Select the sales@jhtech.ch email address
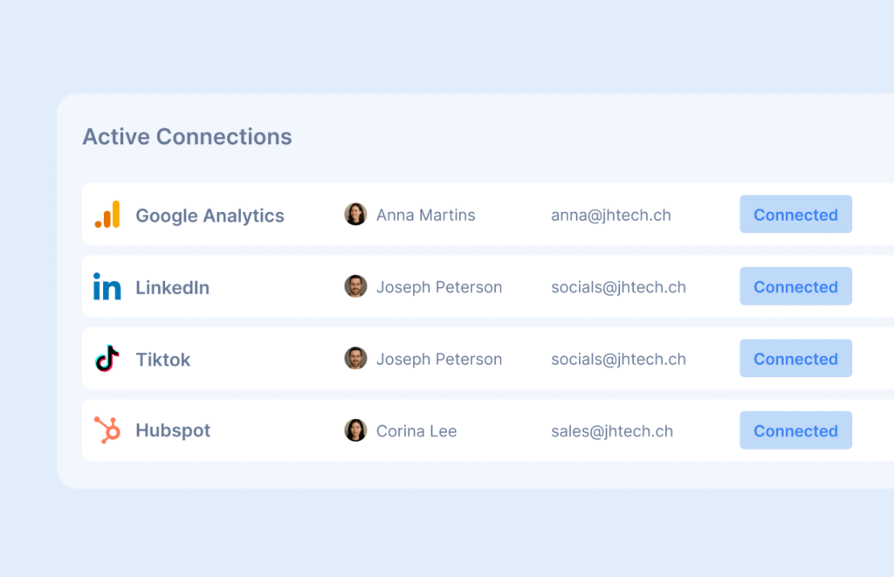 [x=612, y=431]
